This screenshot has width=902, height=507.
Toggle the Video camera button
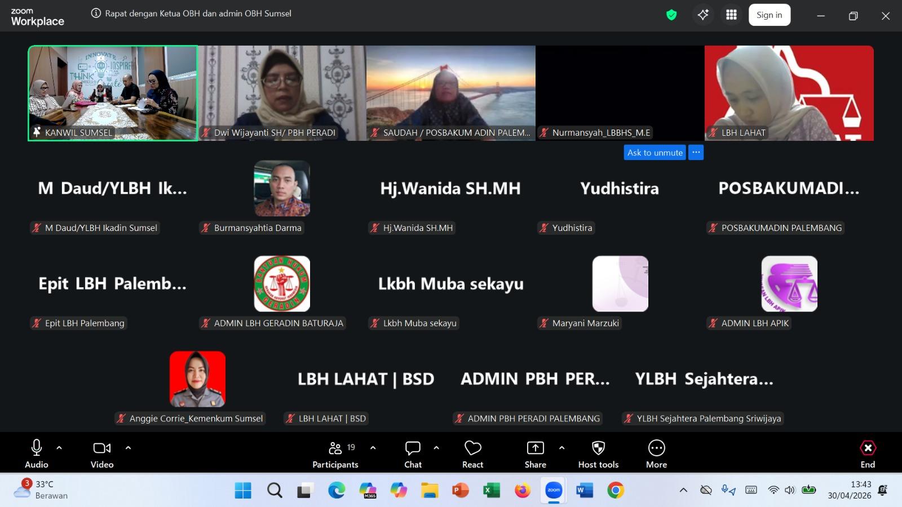pos(102,453)
